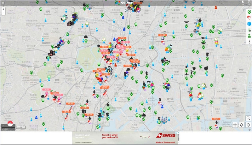
Task: Select the bat silhouette Pokémon marker
Action: (x=186, y=22)
